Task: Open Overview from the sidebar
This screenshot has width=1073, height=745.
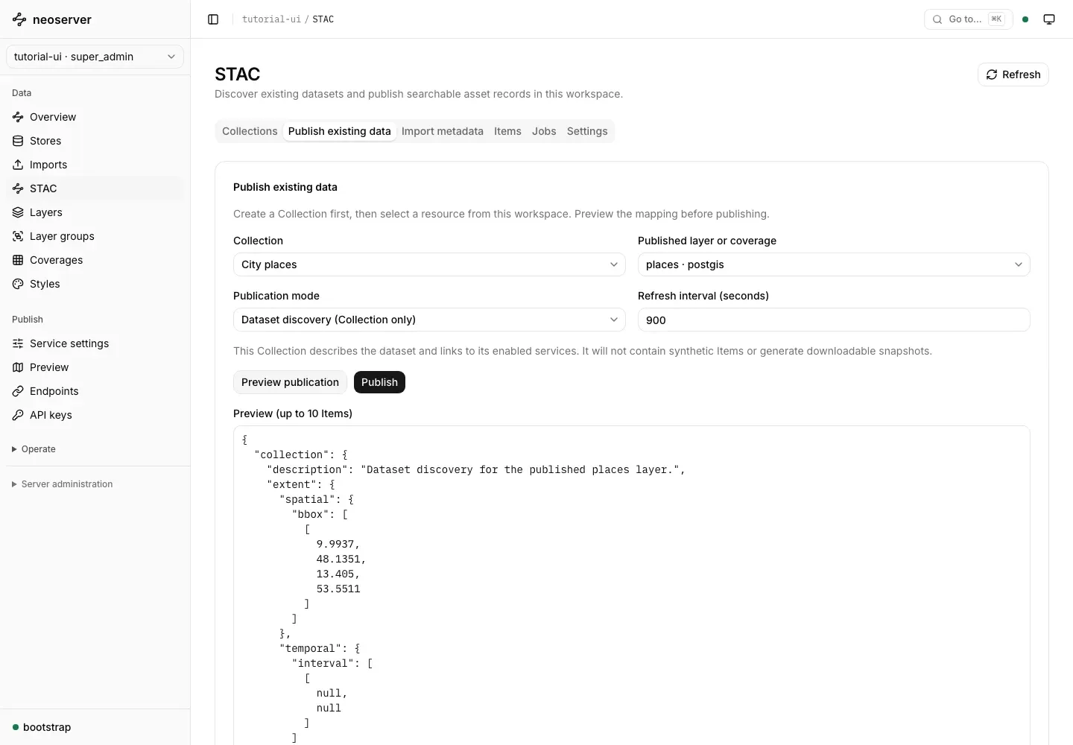Action: [x=95, y=117]
